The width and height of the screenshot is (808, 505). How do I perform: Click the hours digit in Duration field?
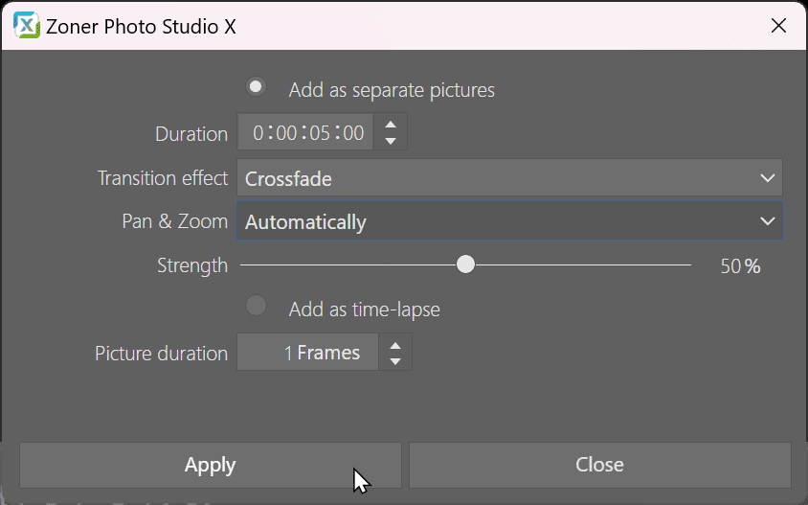[258, 133]
